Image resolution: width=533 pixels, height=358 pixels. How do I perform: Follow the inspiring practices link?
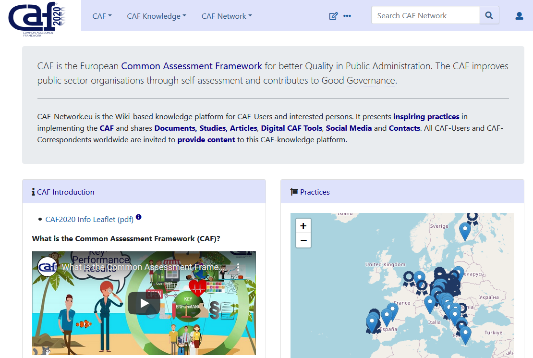click(426, 117)
